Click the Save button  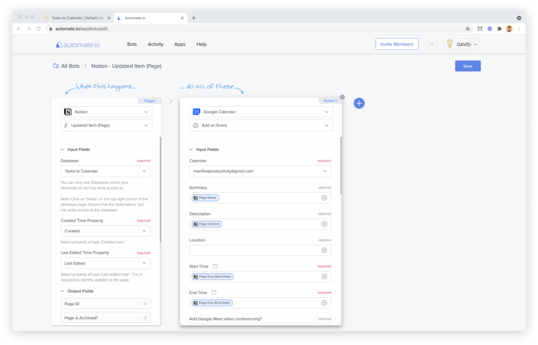point(468,66)
